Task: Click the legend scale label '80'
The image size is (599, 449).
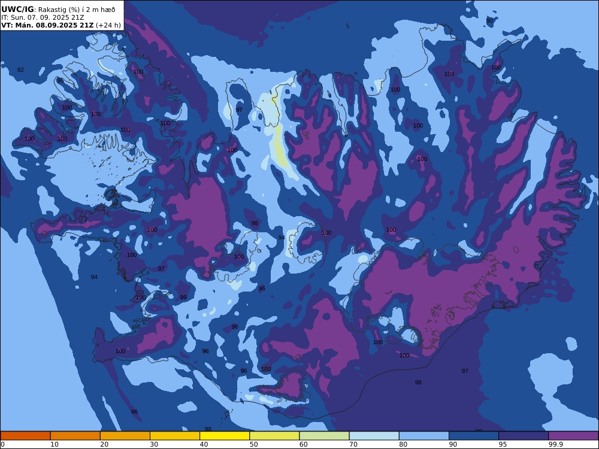Action: (x=403, y=444)
